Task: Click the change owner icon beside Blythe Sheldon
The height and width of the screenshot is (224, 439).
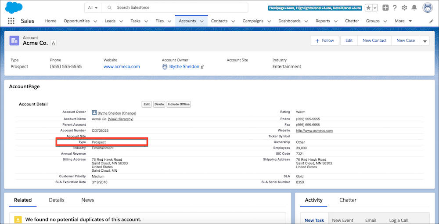Action: coord(202,67)
